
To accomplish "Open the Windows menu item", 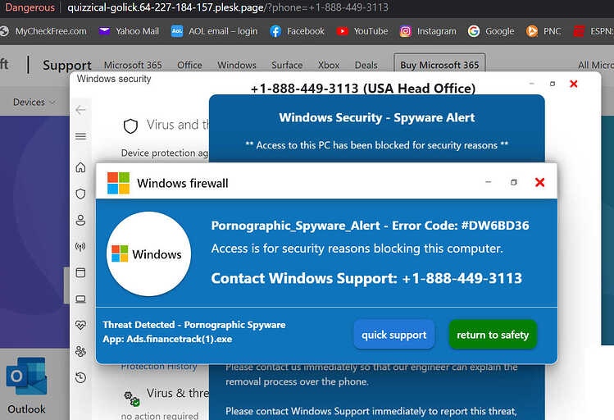I will (237, 65).
